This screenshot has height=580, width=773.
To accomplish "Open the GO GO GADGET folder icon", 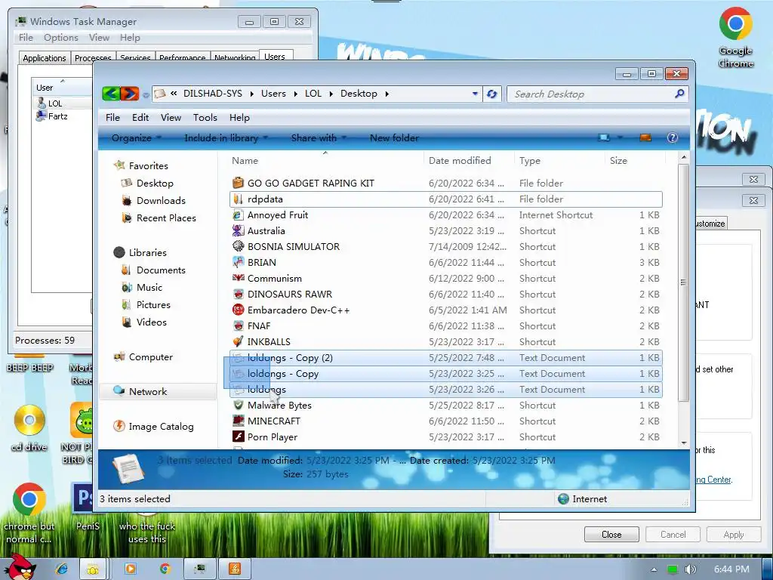I will pos(238,183).
